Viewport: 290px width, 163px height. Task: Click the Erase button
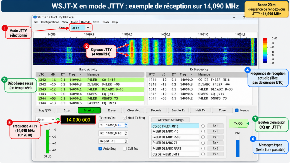[x=112, y=110]
